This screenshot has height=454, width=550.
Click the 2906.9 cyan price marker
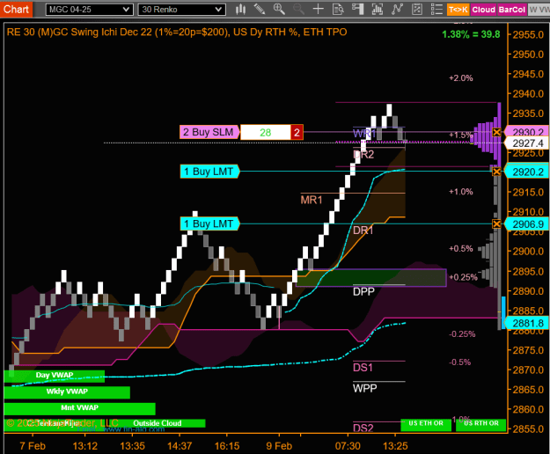click(527, 224)
